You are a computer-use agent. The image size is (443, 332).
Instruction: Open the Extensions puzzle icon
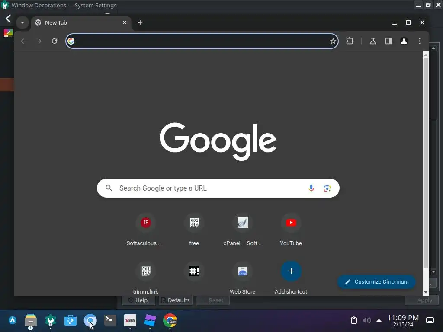point(350,41)
